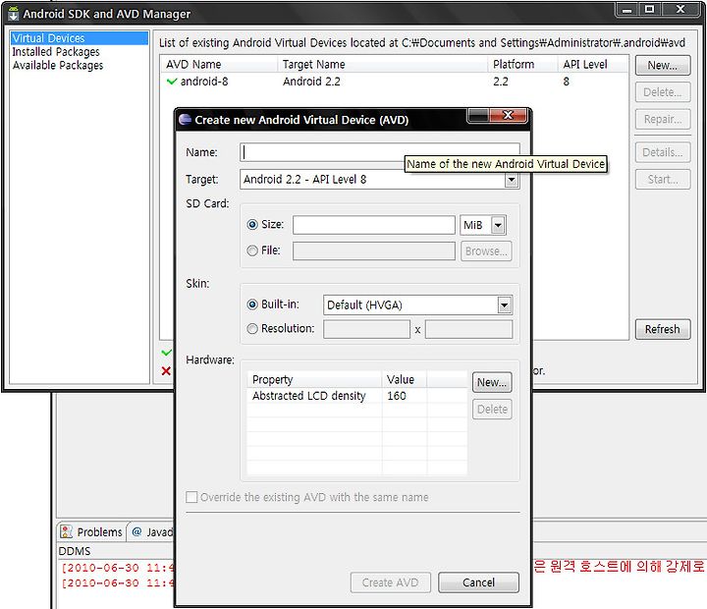The width and height of the screenshot is (707, 609).
Task: Click the API level 8 cell
Action: (567, 82)
